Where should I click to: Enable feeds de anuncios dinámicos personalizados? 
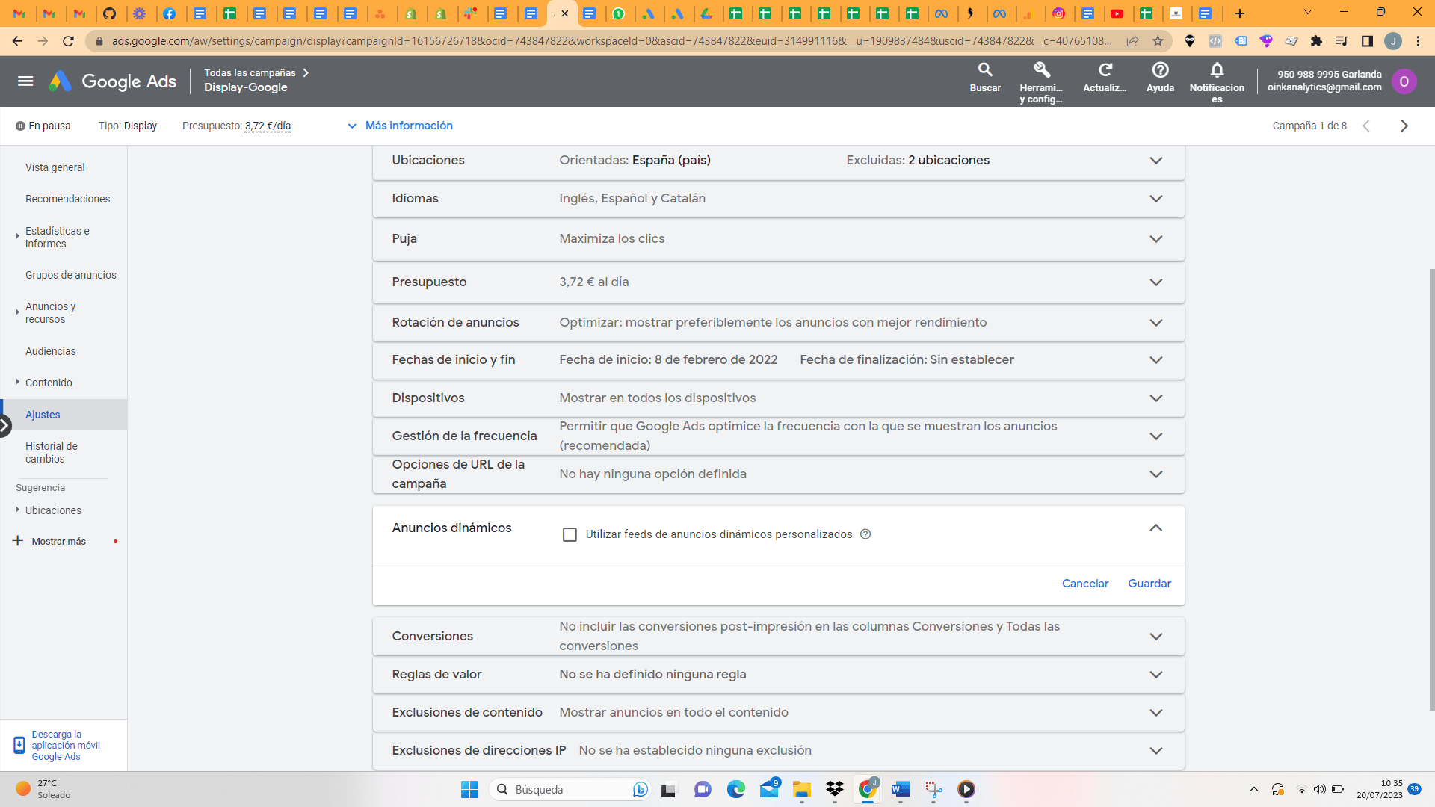click(x=570, y=534)
